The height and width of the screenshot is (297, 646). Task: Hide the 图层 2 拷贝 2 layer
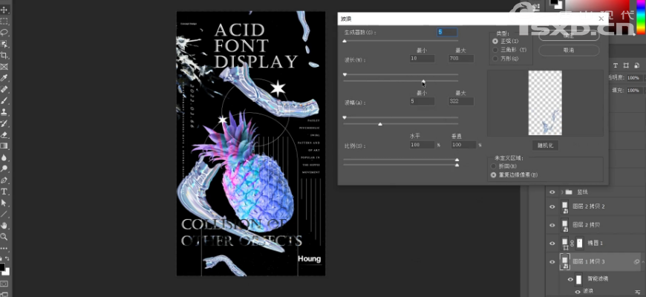click(x=552, y=206)
